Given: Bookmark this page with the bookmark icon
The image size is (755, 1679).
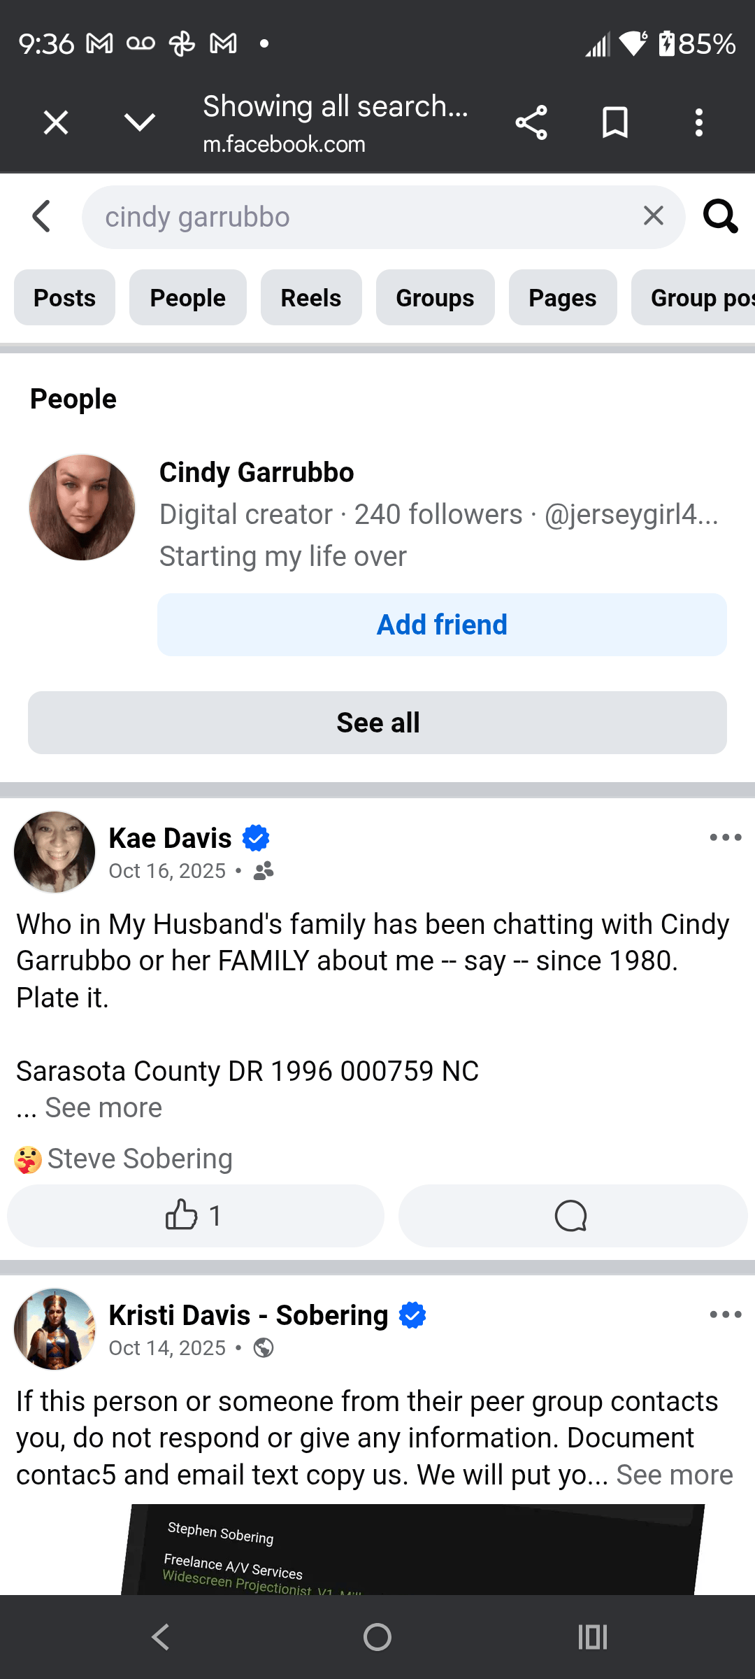Looking at the screenshot, I should (x=615, y=123).
